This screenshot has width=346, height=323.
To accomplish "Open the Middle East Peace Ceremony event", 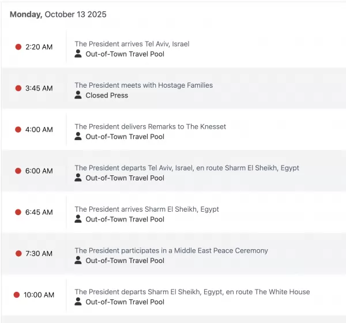I will [171, 250].
